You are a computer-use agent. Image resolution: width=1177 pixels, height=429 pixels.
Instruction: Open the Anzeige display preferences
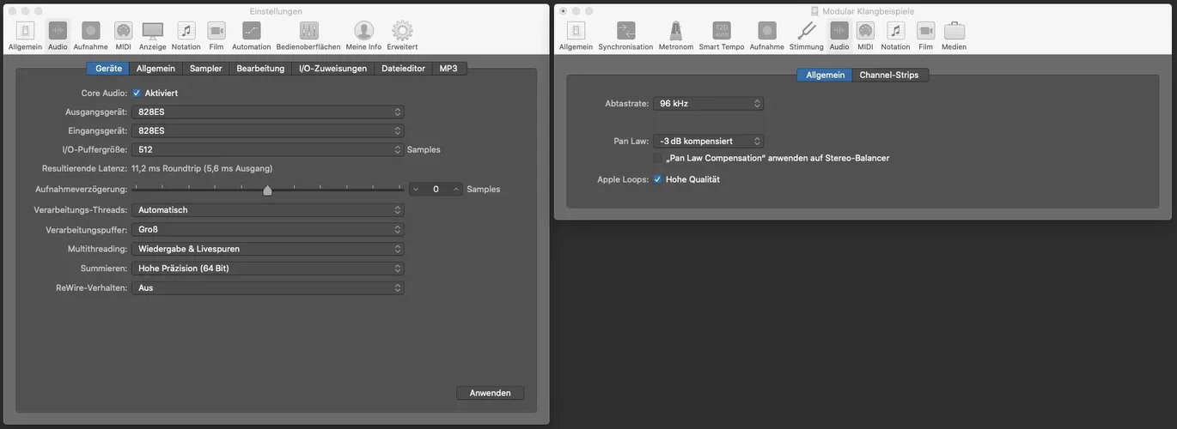[153, 36]
